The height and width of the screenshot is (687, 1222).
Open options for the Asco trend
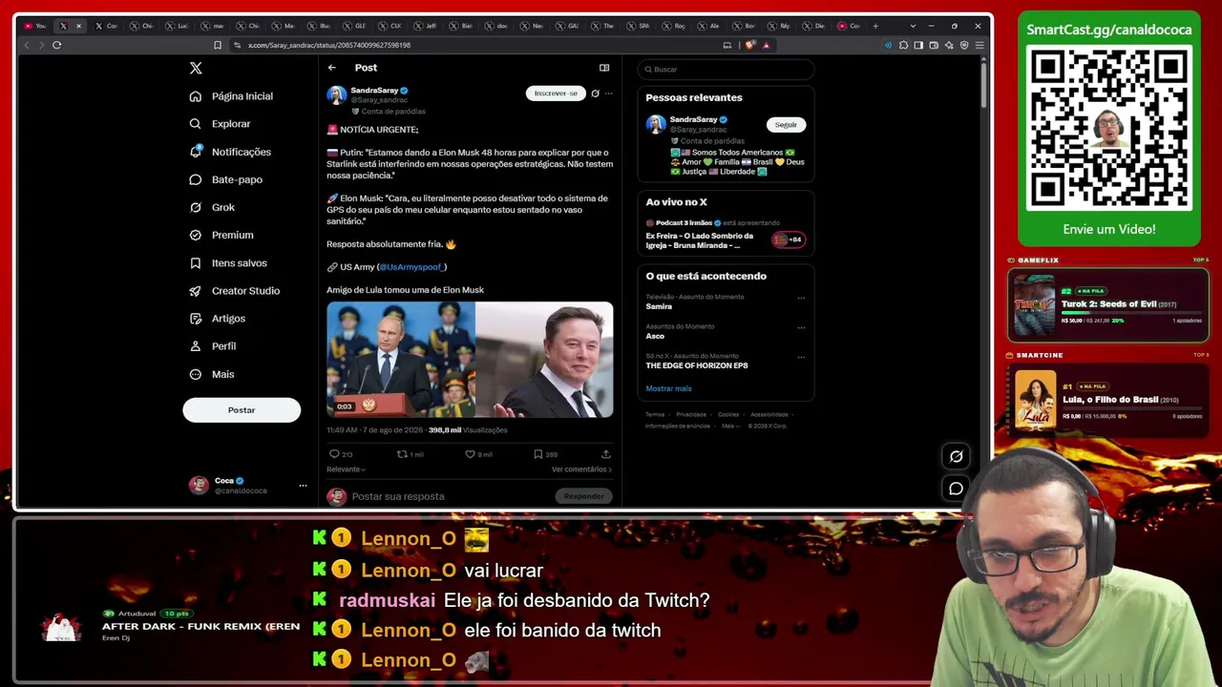click(801, 327)
